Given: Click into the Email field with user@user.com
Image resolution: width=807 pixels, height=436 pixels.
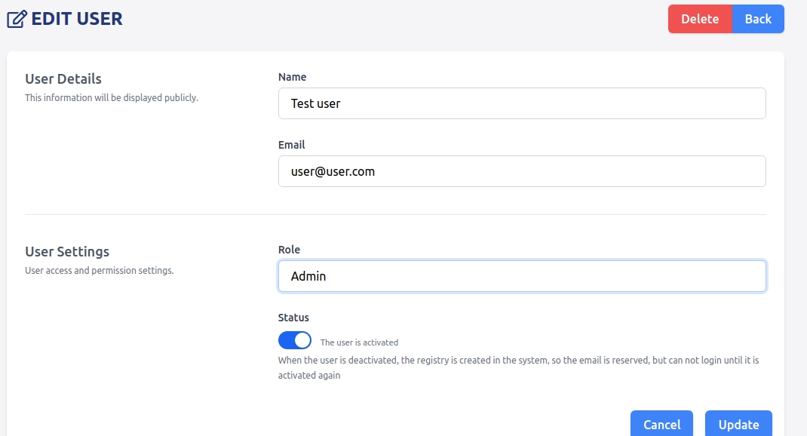Looking at the screenshot, I should (522, 171).
